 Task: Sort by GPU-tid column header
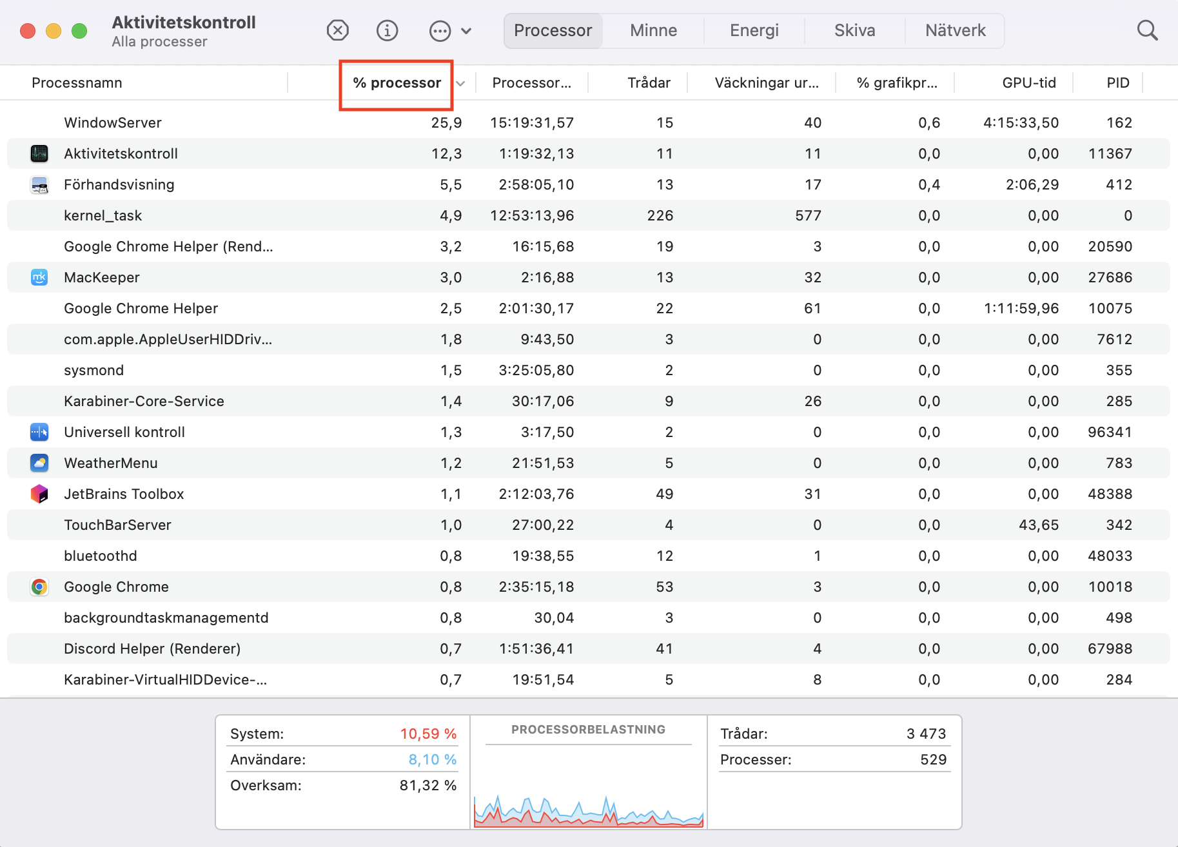(x=1029, y=83)
